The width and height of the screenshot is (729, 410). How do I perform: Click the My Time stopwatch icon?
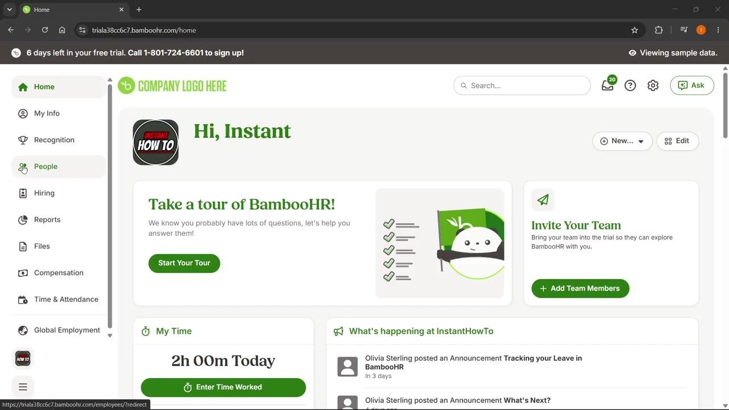pyautogui.click(x=146, y=331)
